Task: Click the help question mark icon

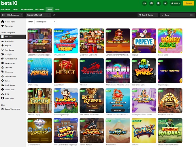Action: 152,3
